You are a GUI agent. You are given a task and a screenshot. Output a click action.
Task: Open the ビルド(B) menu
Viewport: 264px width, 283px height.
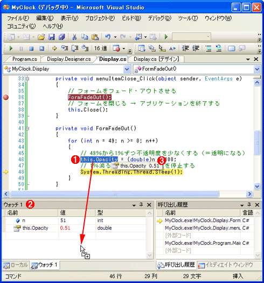click(x=131, y=18)
